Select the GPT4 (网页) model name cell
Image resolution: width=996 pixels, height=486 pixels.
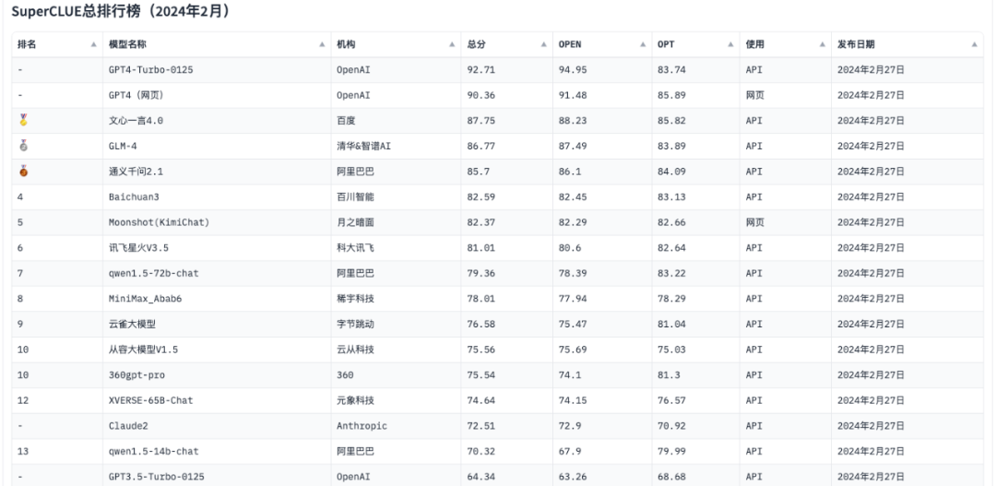point(218,95)
